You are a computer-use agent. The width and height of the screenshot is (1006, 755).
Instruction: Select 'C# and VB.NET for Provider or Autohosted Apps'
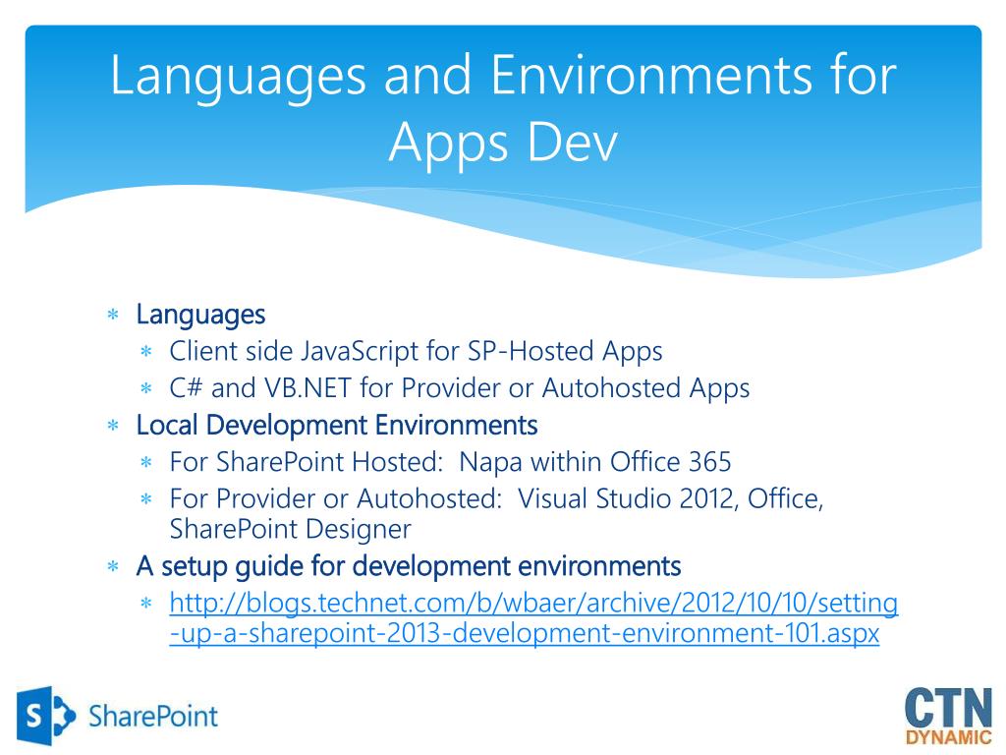click(460, 388)
